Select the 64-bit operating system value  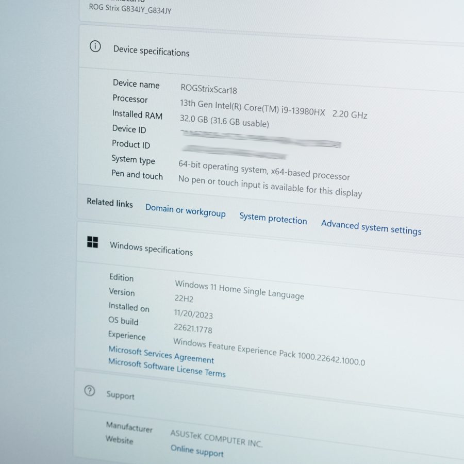(264, 170)
